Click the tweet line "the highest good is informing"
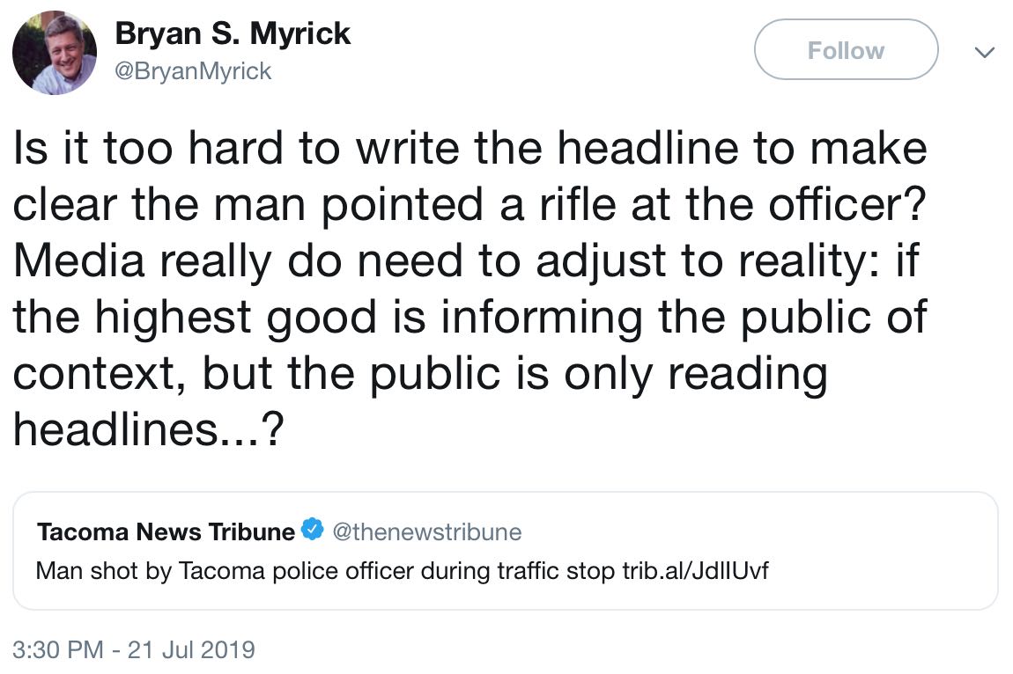The height and width of the screenshot is (674, 1013). pyautogui.click(x=470, y=317)
